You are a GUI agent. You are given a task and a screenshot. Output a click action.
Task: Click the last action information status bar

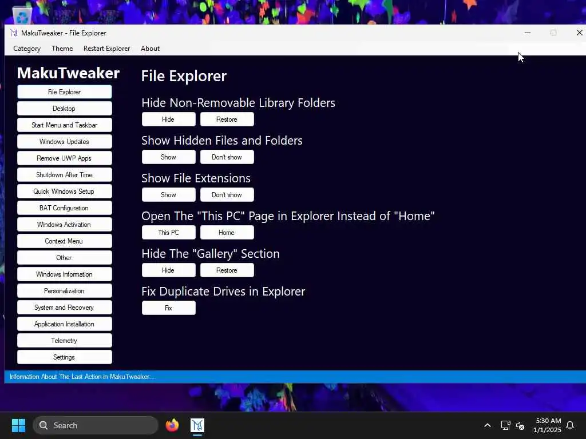[x=295, y=377]
